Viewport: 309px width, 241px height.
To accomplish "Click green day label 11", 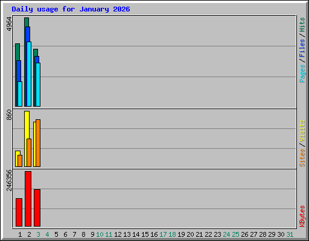I will [x=109, y=234].
